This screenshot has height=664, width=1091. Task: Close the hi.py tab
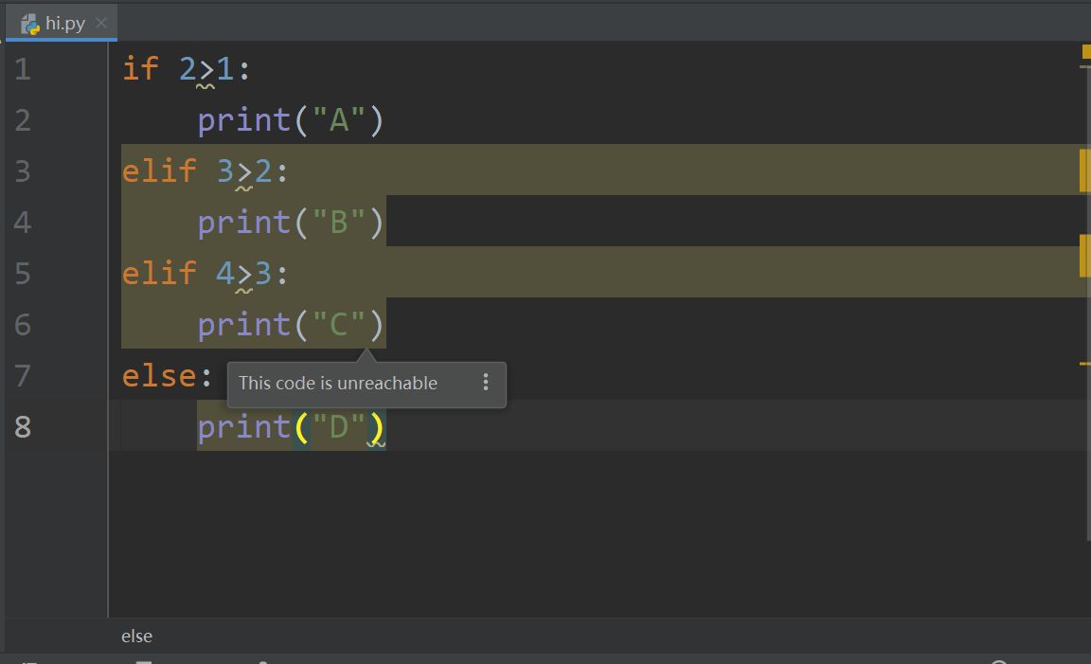pos(101,23)
